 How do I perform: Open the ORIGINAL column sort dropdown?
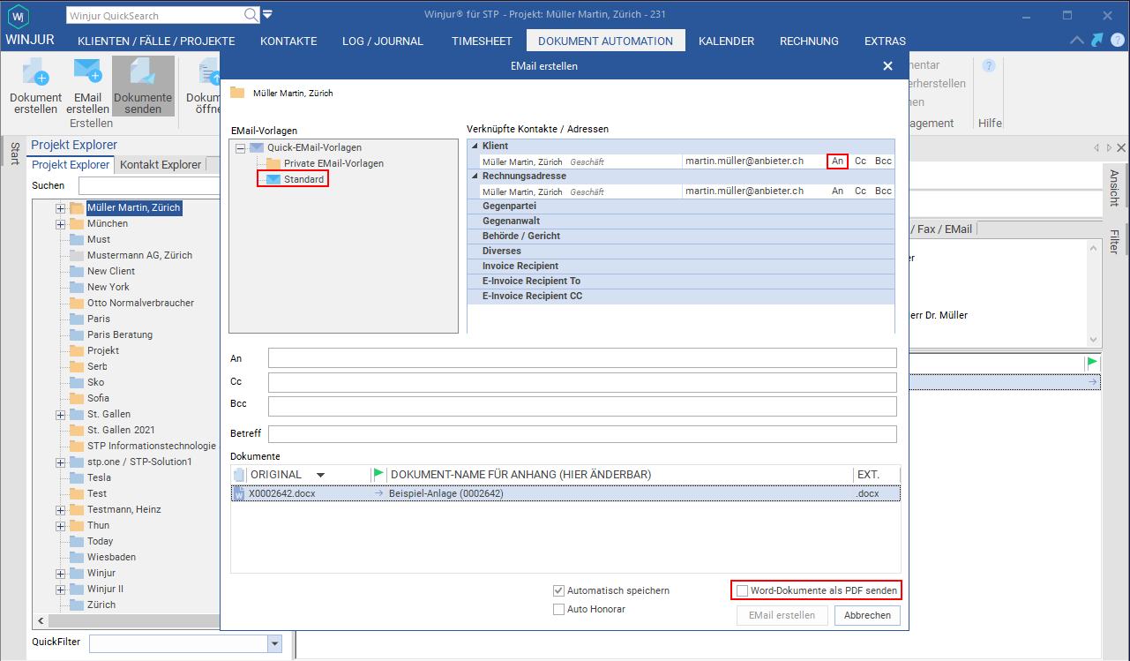320,475
